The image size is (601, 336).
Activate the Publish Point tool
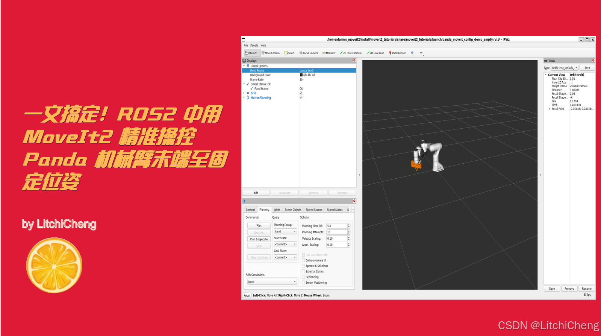397,53
